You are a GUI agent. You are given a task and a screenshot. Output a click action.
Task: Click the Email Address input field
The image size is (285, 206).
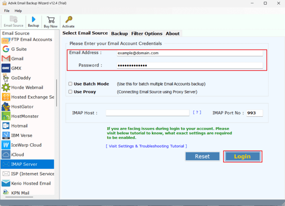pyautogui.click(x=190, y=53)
